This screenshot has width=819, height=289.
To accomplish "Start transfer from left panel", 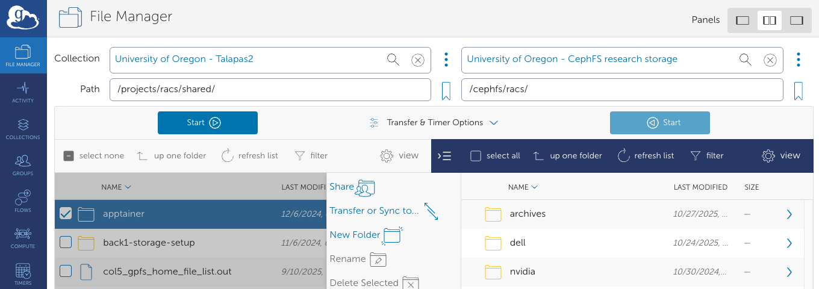I will tap(208, 123).
